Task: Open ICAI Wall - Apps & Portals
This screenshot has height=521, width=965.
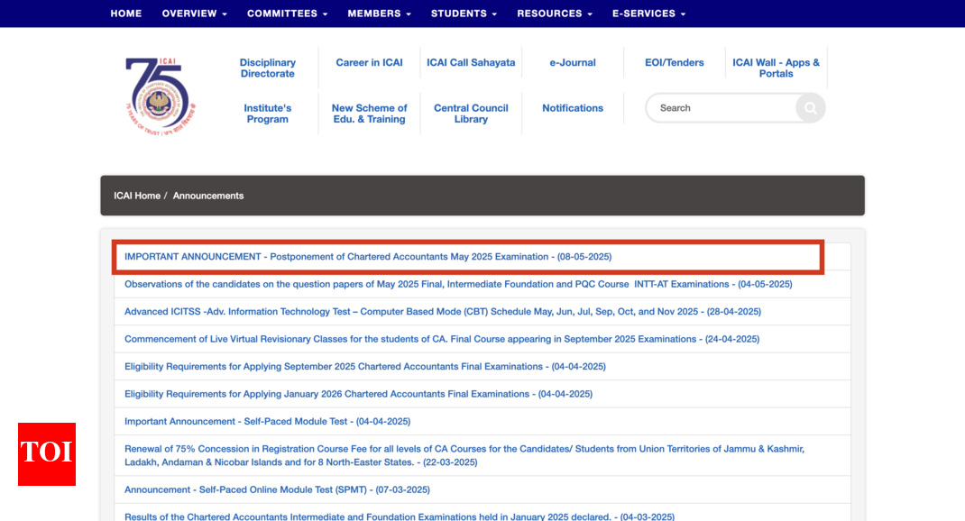Action: pyautogui.click(x=776, y=69)
